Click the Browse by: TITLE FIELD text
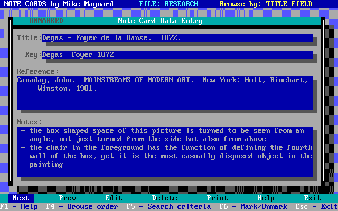 point(266,4)
